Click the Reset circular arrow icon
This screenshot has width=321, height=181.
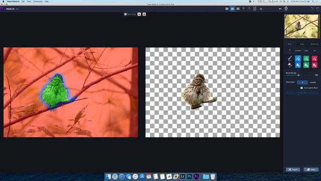pyautogui.click(x=286, y=9)
